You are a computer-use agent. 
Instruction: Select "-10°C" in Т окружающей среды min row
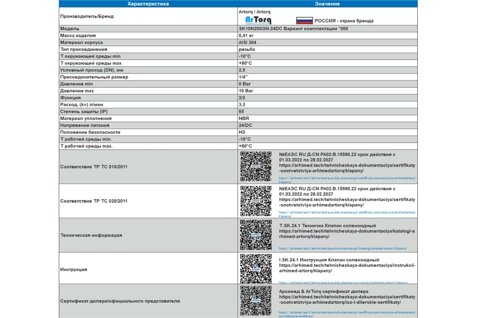(x=245, y=56)
